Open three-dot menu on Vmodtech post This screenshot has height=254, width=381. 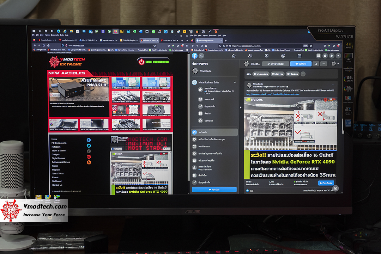333,85
